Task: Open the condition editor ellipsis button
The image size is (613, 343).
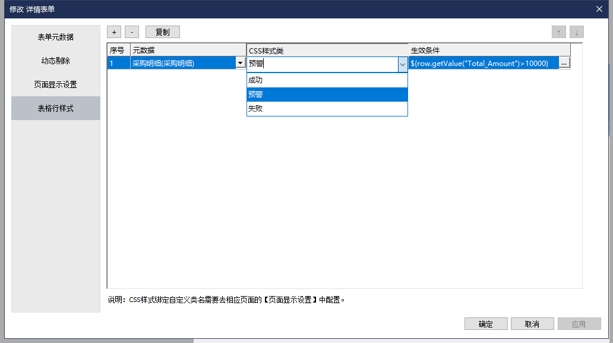Action: (564, 63)
